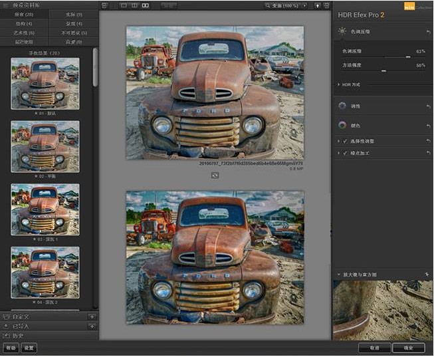Reset the Selective Adjustments section
The width and height of the screenshot is (434, 357).
pyautogui.click(x=428, y=141)
